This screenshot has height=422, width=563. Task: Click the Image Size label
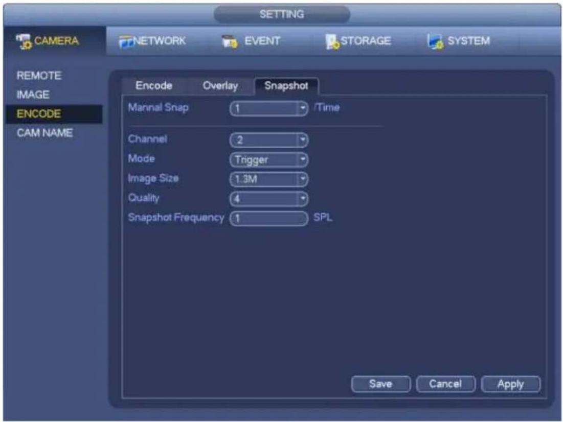click(x=153, y=178)
